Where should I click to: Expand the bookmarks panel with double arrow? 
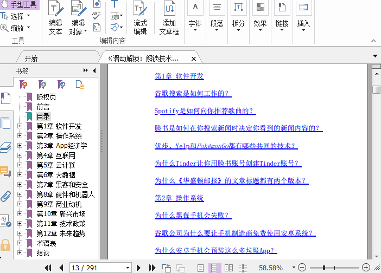pos(86,70)
